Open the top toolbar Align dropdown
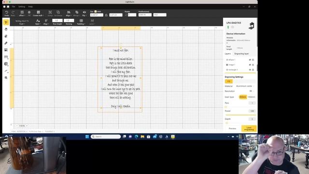Screen dimensions: 309x174 click(69, 14)
